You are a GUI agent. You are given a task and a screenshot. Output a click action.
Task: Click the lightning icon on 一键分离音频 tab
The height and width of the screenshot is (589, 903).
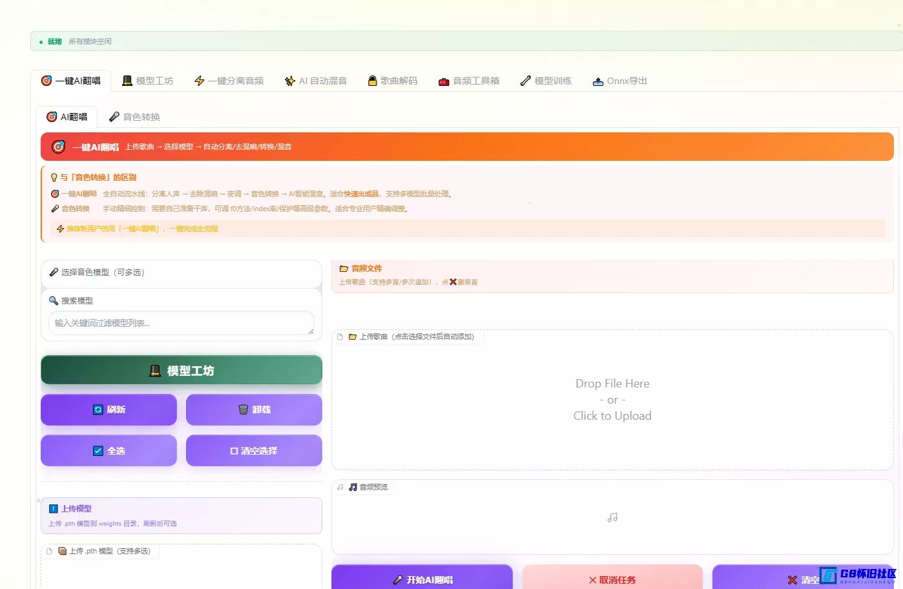(x=200, y=81)
